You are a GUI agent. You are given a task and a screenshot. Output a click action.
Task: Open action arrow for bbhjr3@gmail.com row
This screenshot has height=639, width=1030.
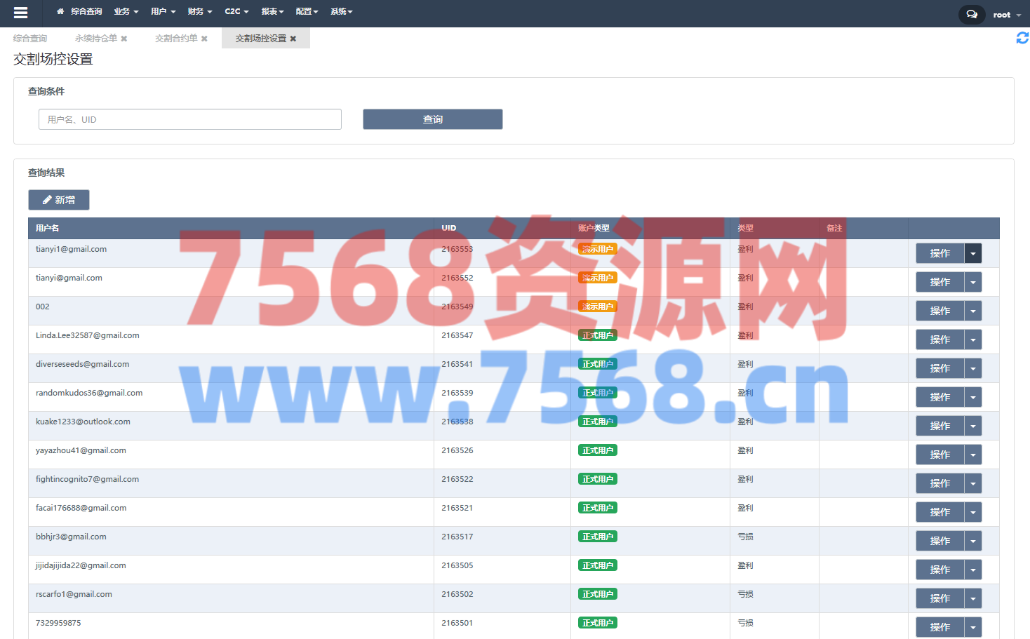973,541
